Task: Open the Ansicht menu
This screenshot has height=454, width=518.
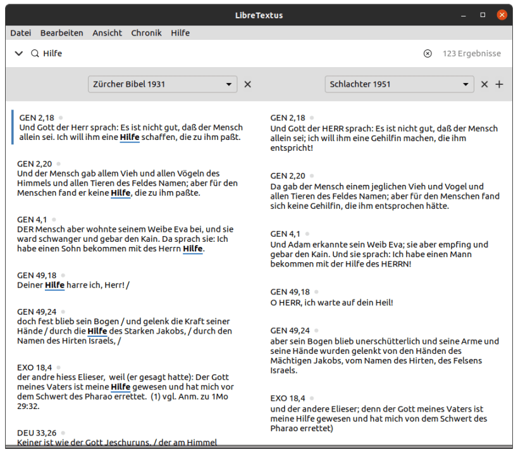Action: (x=107, y=33)
